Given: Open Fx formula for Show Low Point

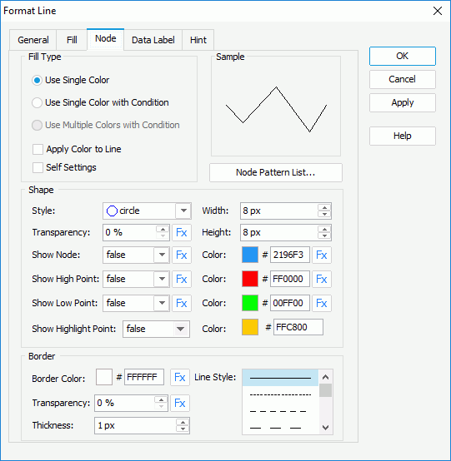Looking at the screenshot, I should tap(182, 303).
